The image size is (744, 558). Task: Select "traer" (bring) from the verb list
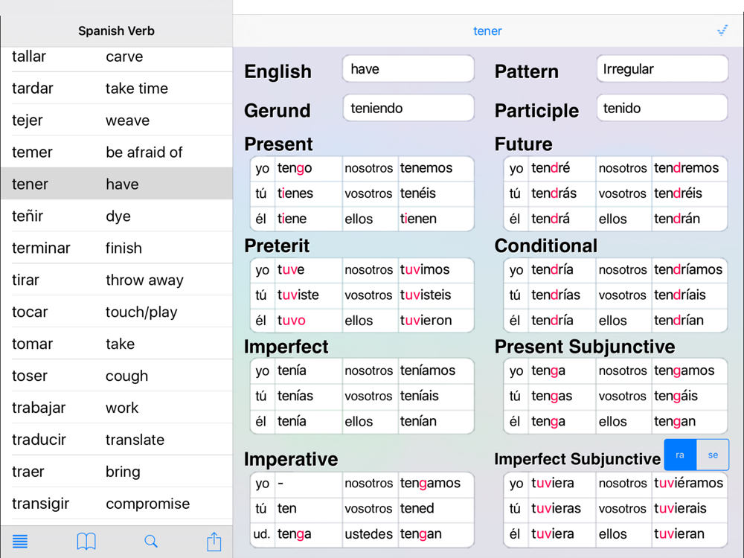point(116,472)
